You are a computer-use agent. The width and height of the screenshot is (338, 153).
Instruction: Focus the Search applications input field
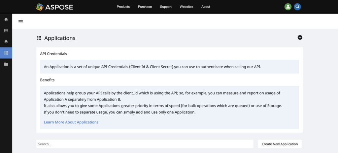tap(145, 144)
